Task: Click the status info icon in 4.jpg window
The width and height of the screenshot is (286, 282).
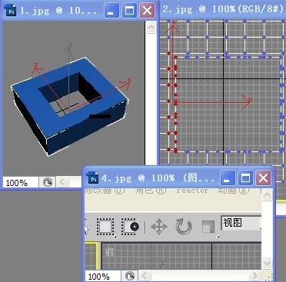Action: point(130,276)
